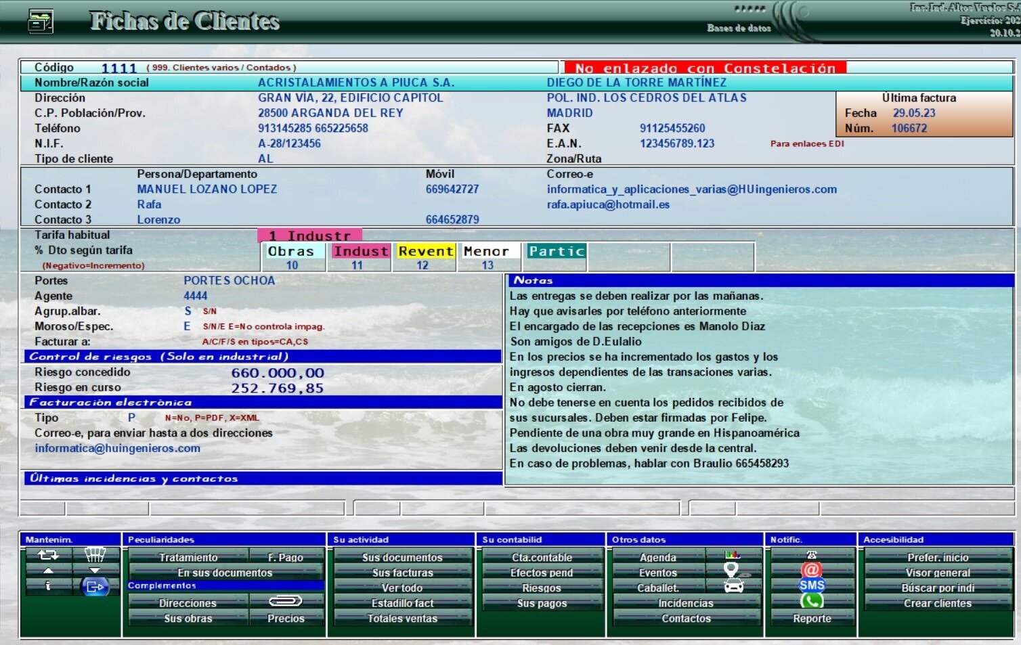Open Sus facturas button

coord(402,573)
